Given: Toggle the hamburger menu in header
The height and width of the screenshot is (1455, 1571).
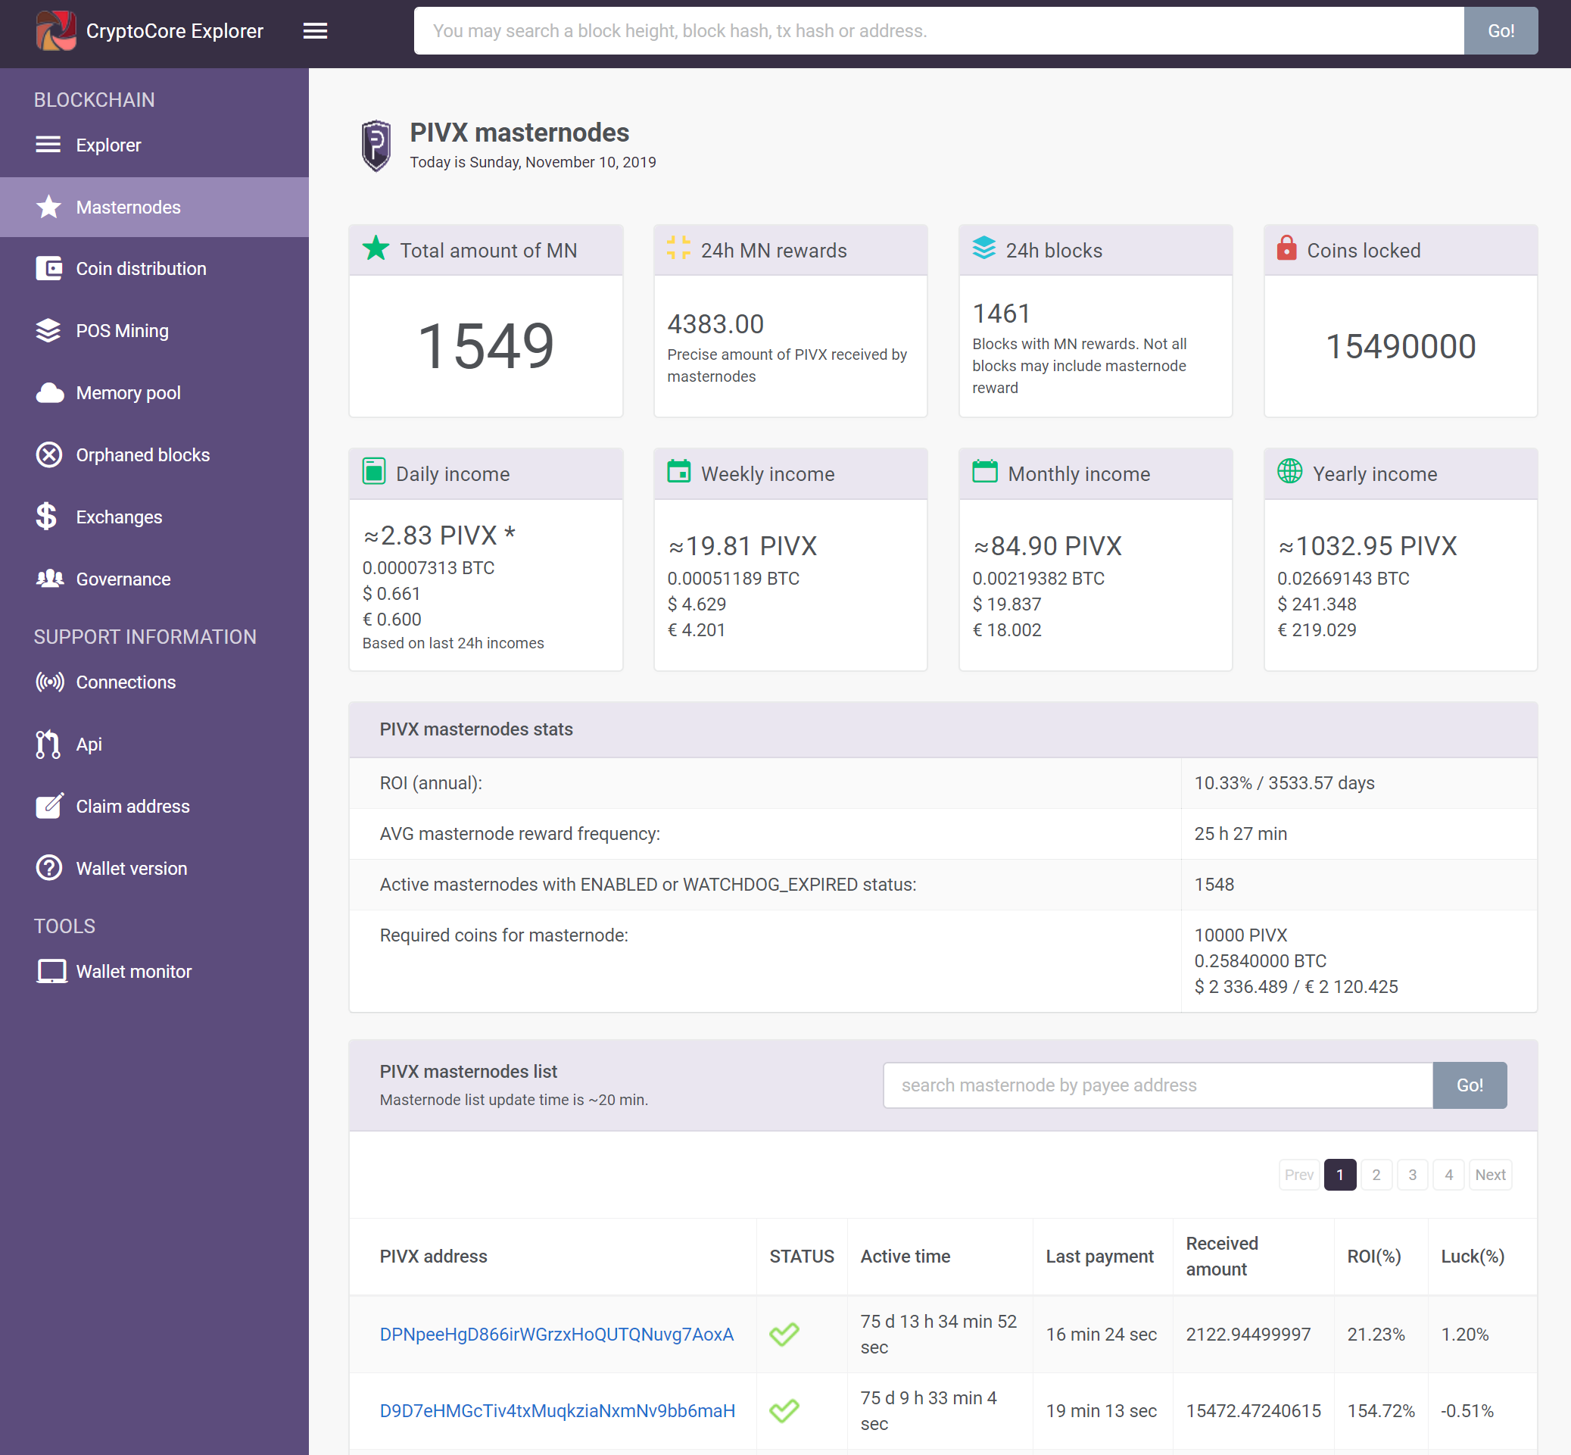Looking at the screenshot, I should click(x=315, y=31).
